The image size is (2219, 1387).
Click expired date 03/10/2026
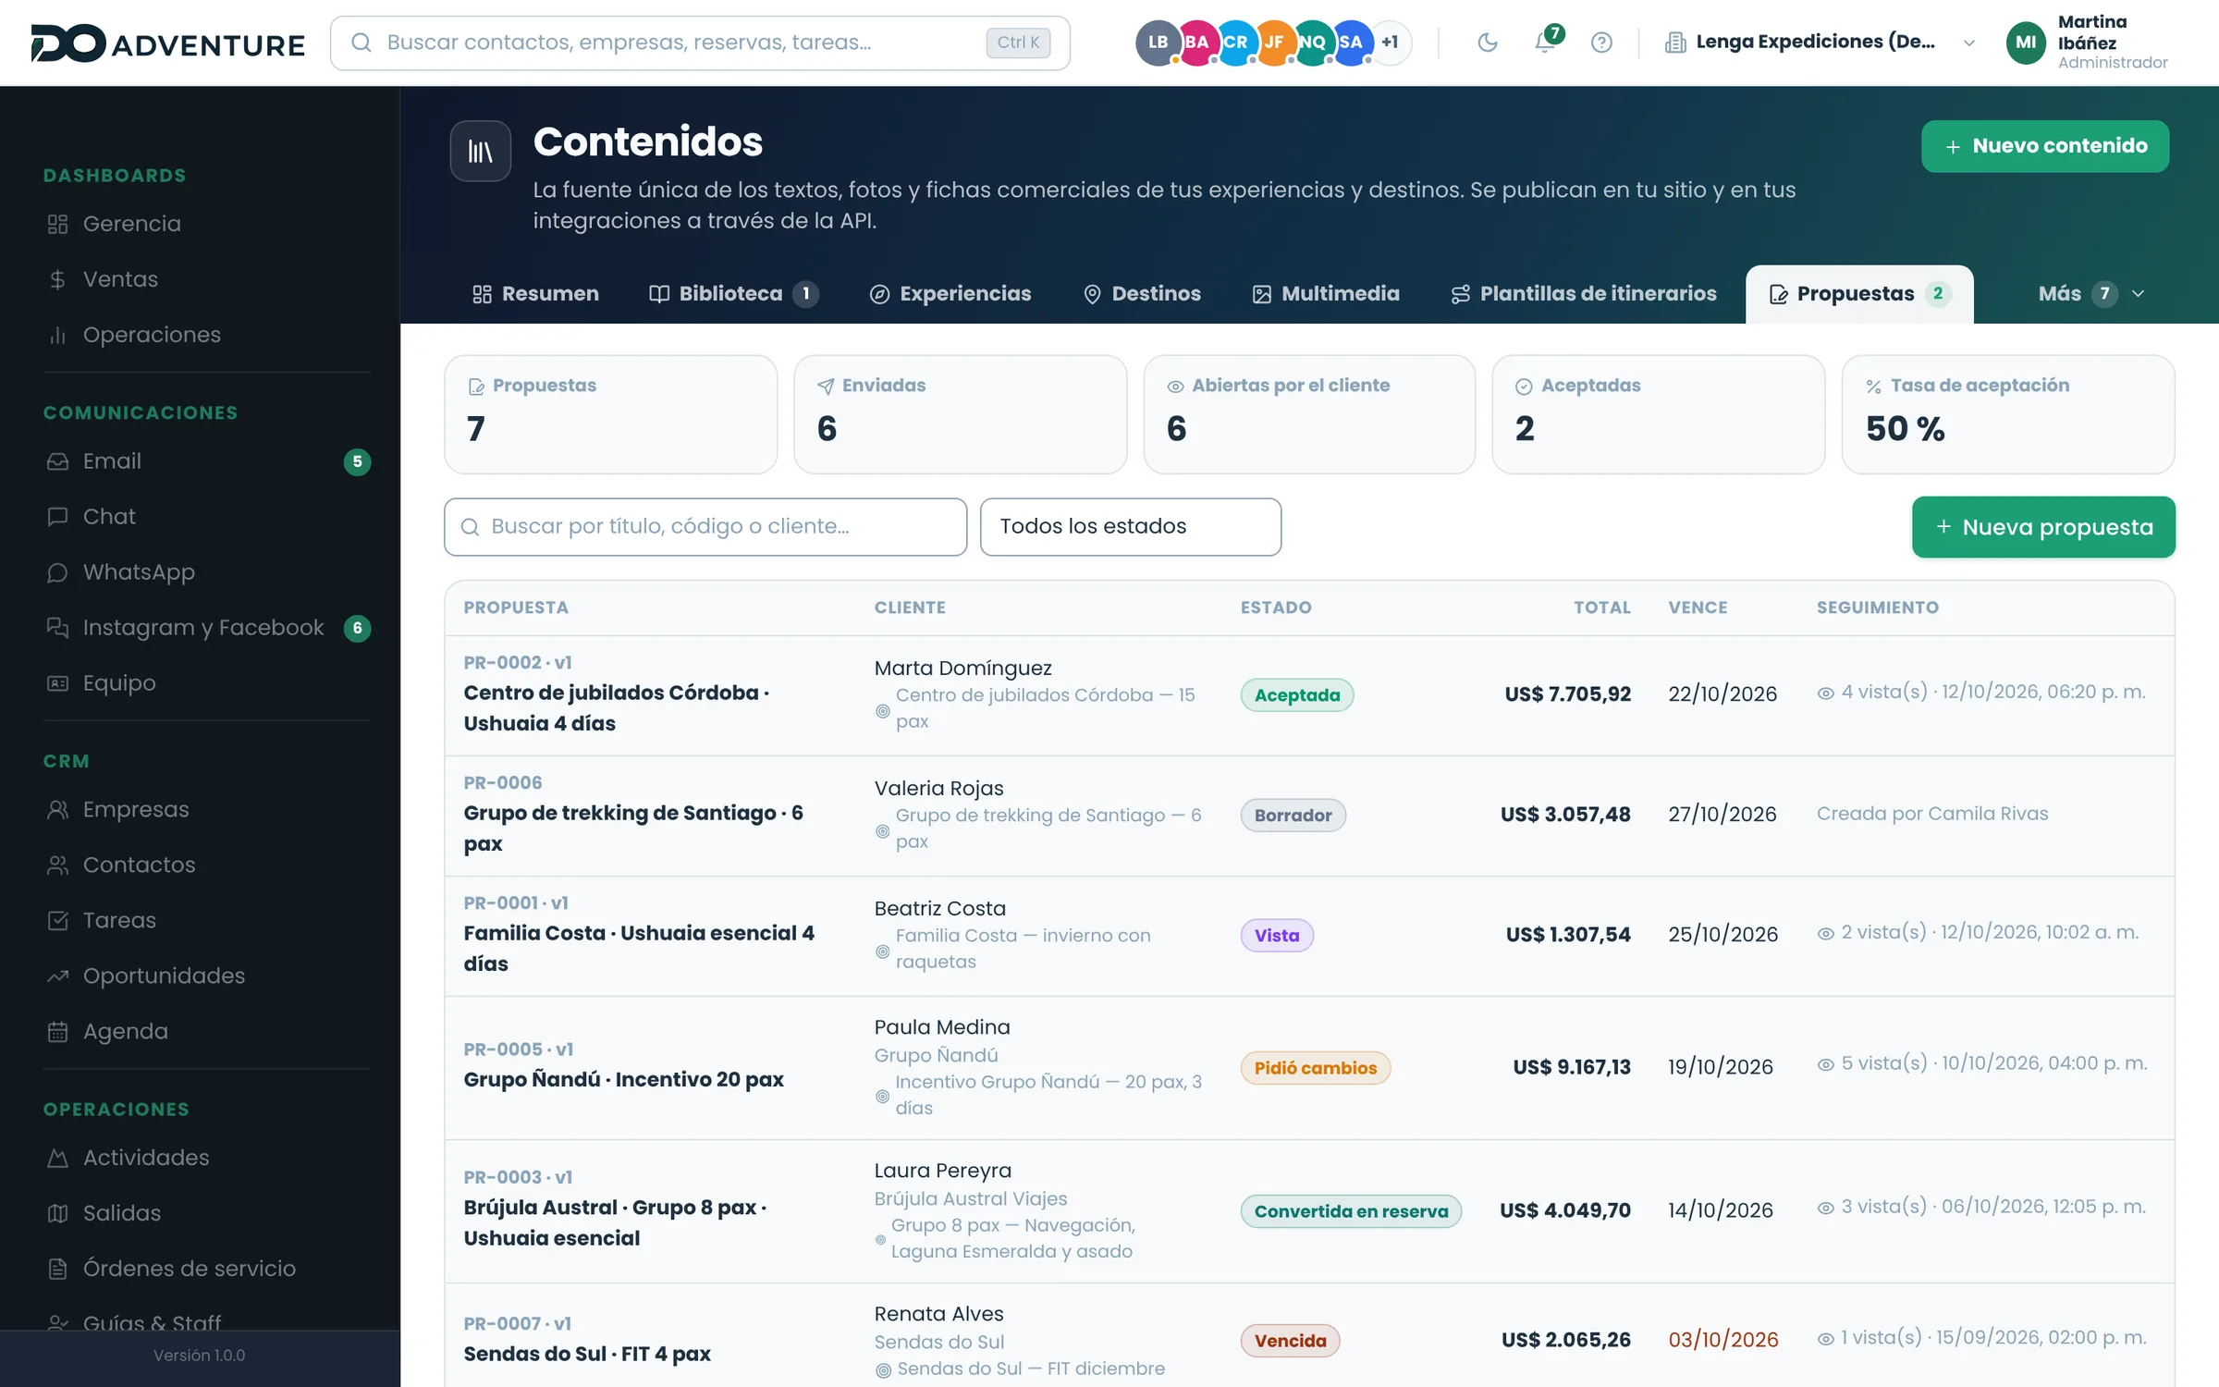pos(1723,1340)
